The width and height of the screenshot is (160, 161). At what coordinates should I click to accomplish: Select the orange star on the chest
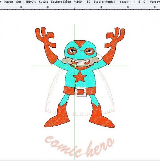80,77
